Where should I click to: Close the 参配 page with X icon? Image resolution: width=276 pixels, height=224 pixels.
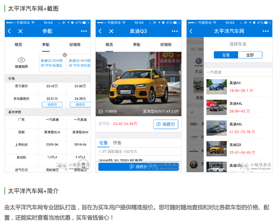[20, 31]
